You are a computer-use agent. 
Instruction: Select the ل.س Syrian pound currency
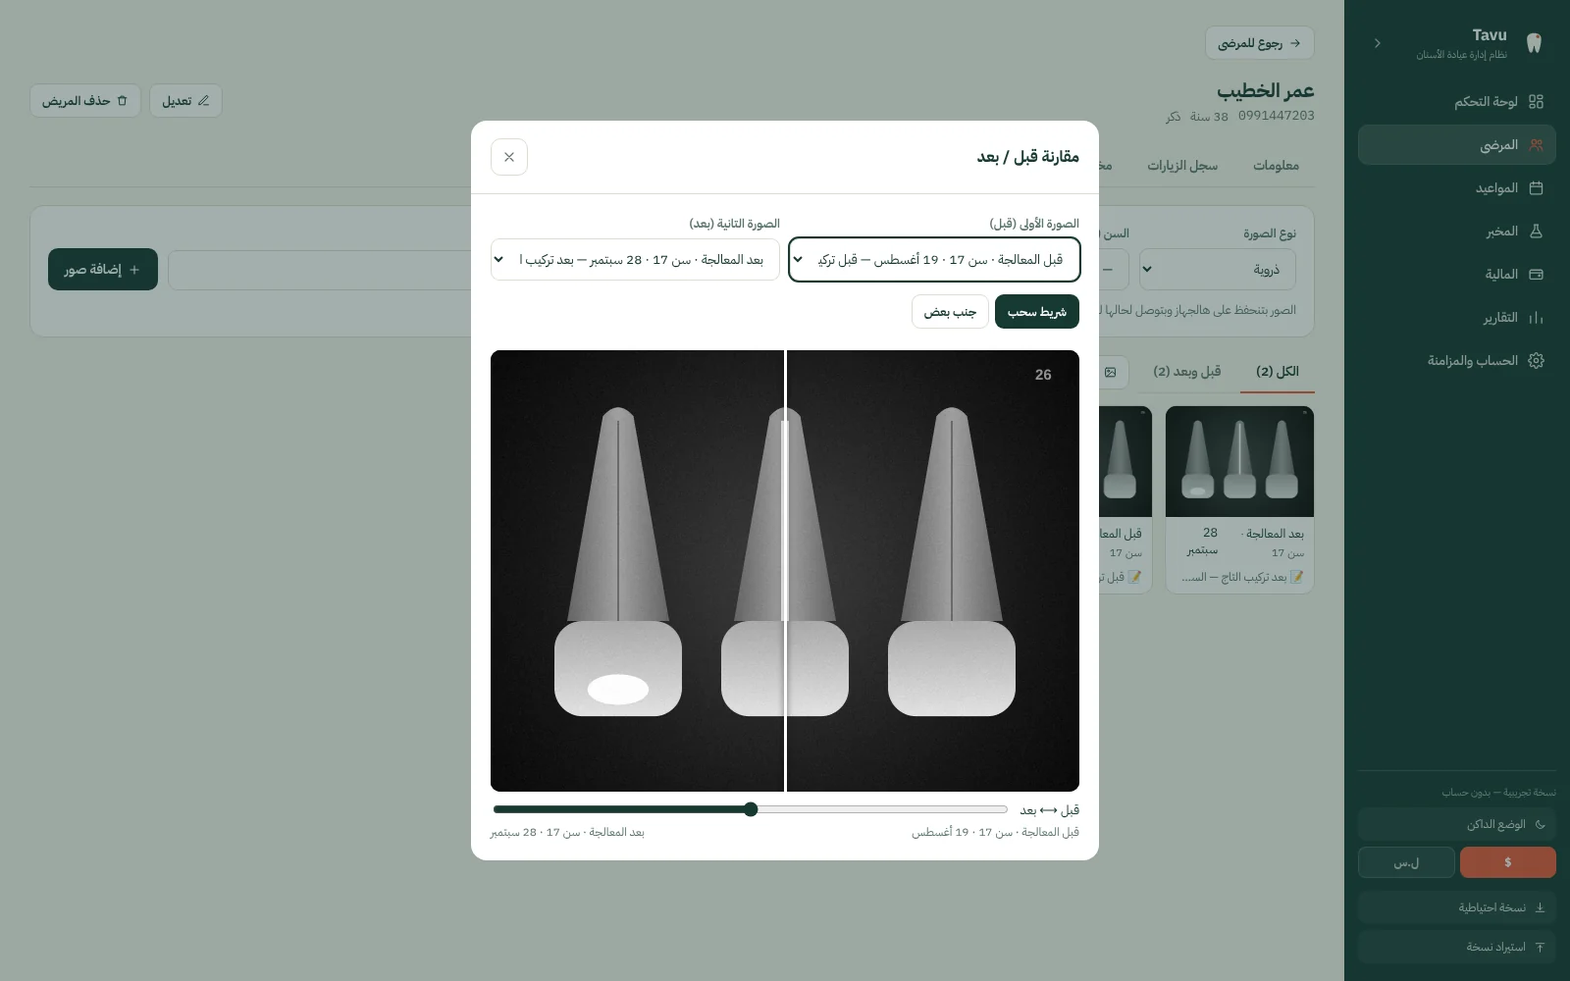point(1406,862)
